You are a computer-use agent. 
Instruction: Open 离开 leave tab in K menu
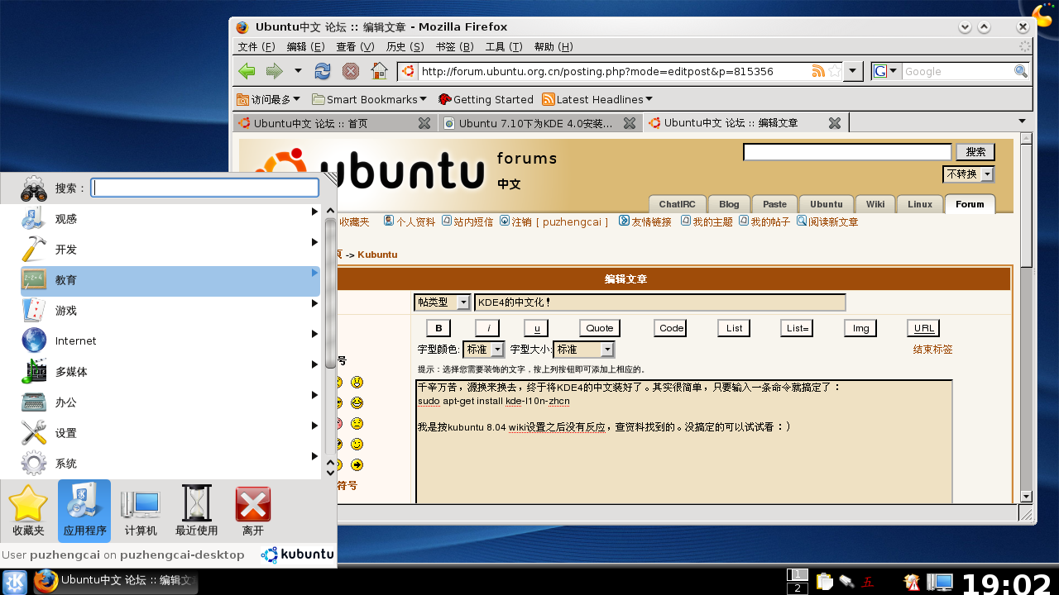point(253,512)
